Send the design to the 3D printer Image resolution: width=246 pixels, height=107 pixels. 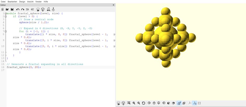click(53, 9)
